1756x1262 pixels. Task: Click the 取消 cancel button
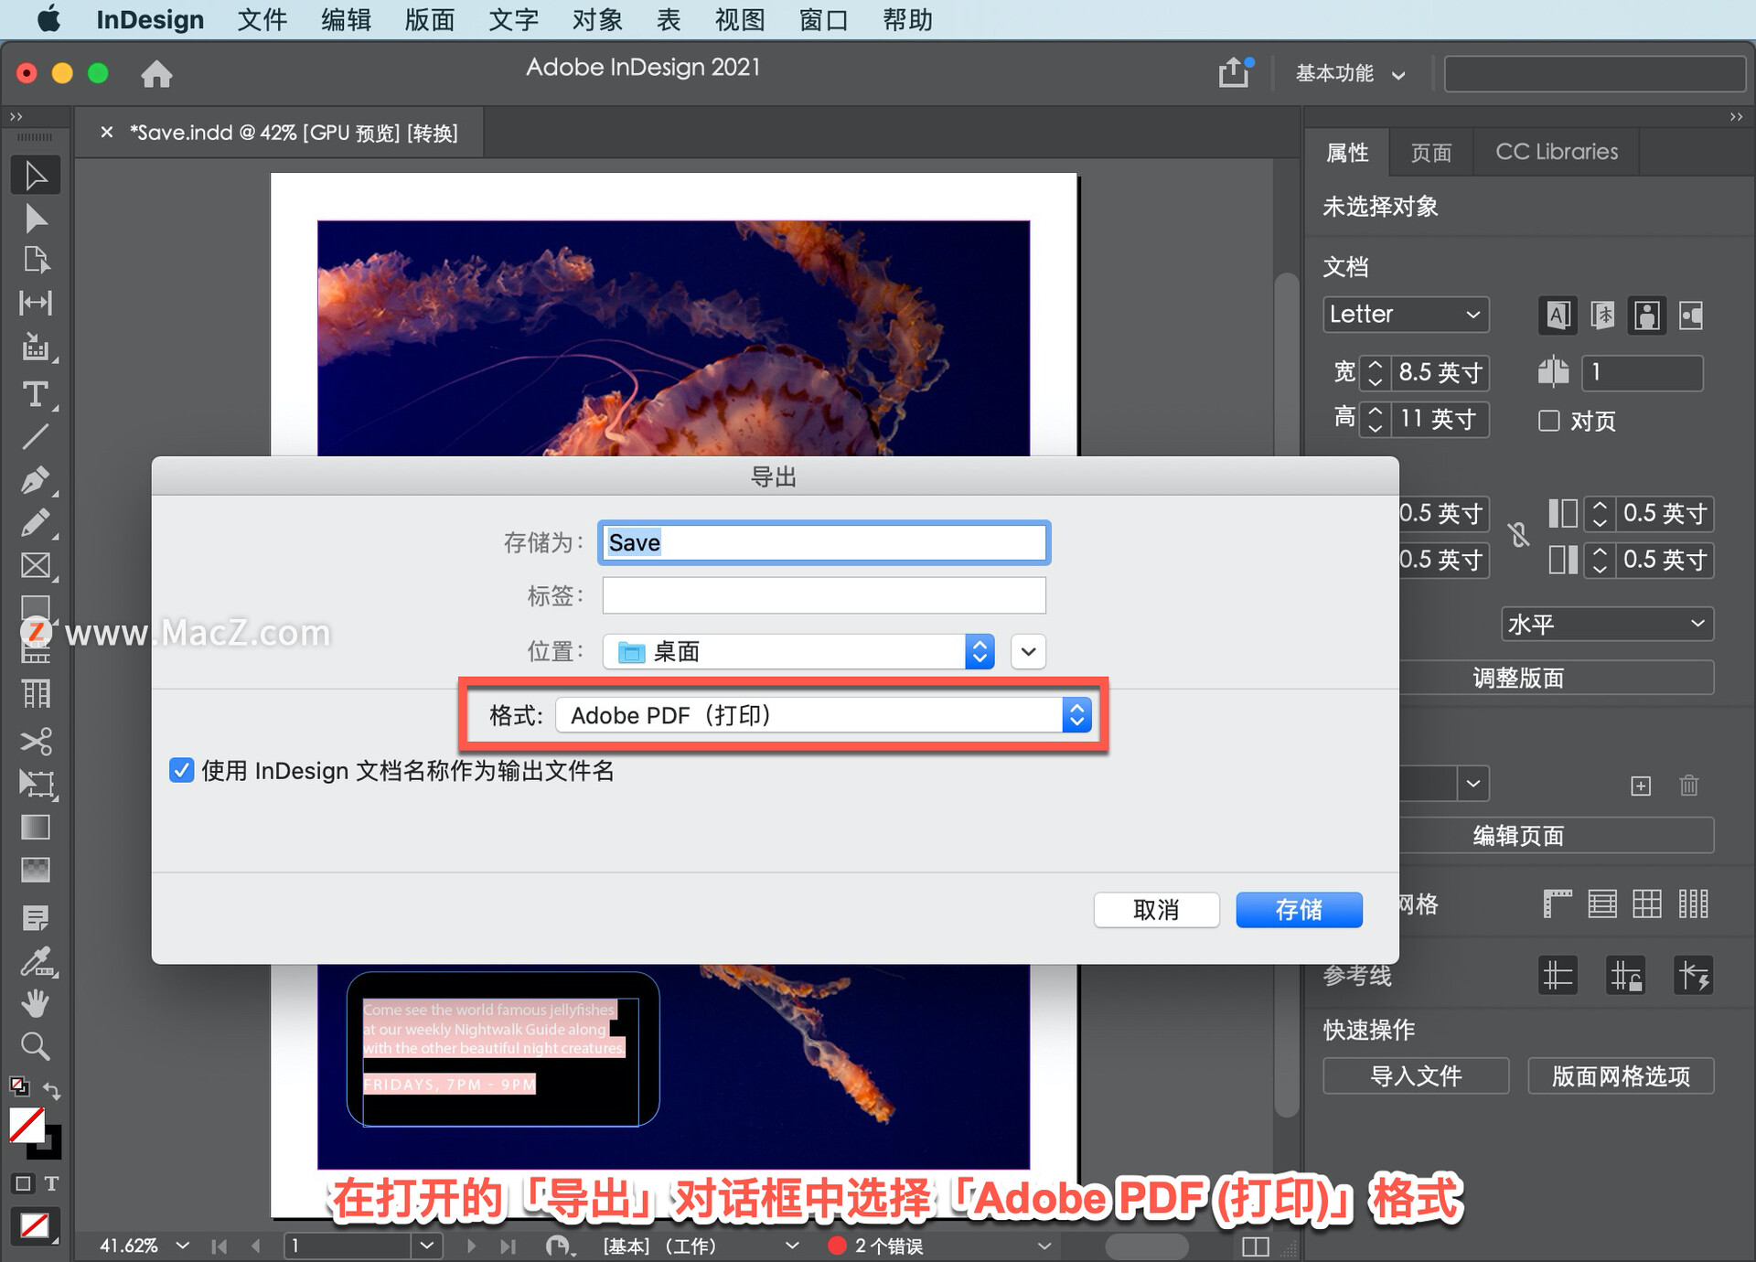point(1156,909)
